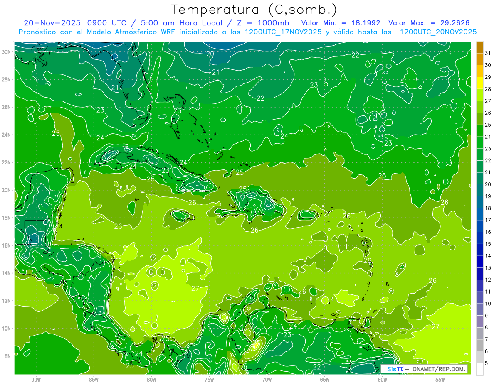Viewport: 499px width, 385px height.
Task: Click the 30N latitude axis label
Action: pyautogui.click(x=7, y=52)
